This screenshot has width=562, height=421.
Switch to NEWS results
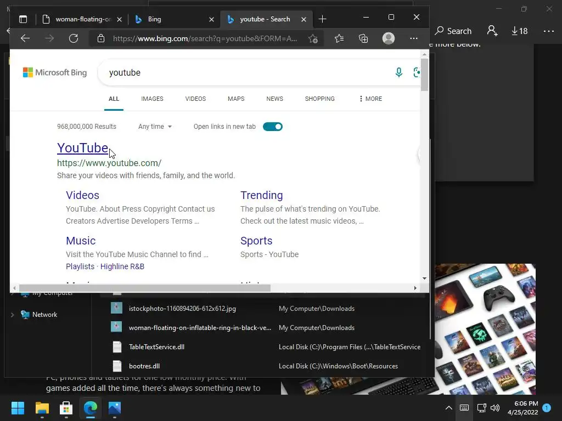[x=274, y=99]
